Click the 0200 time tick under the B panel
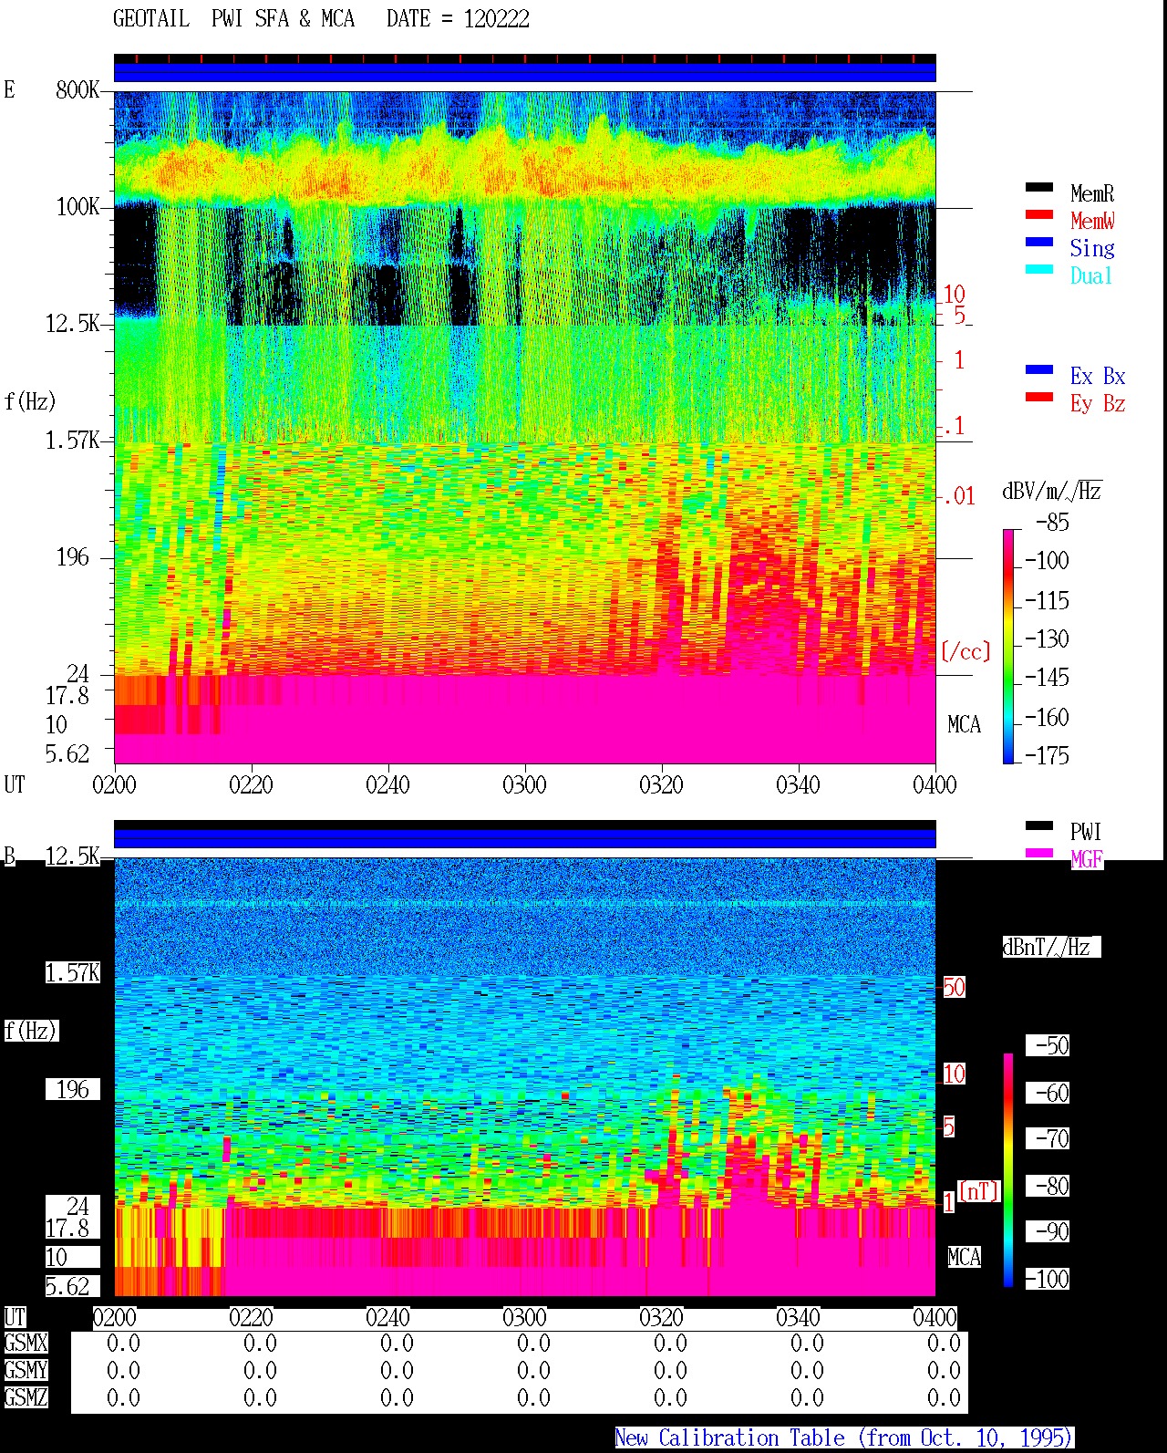The height and width of the screenshot is (1453, 1167). [114, 1317]
